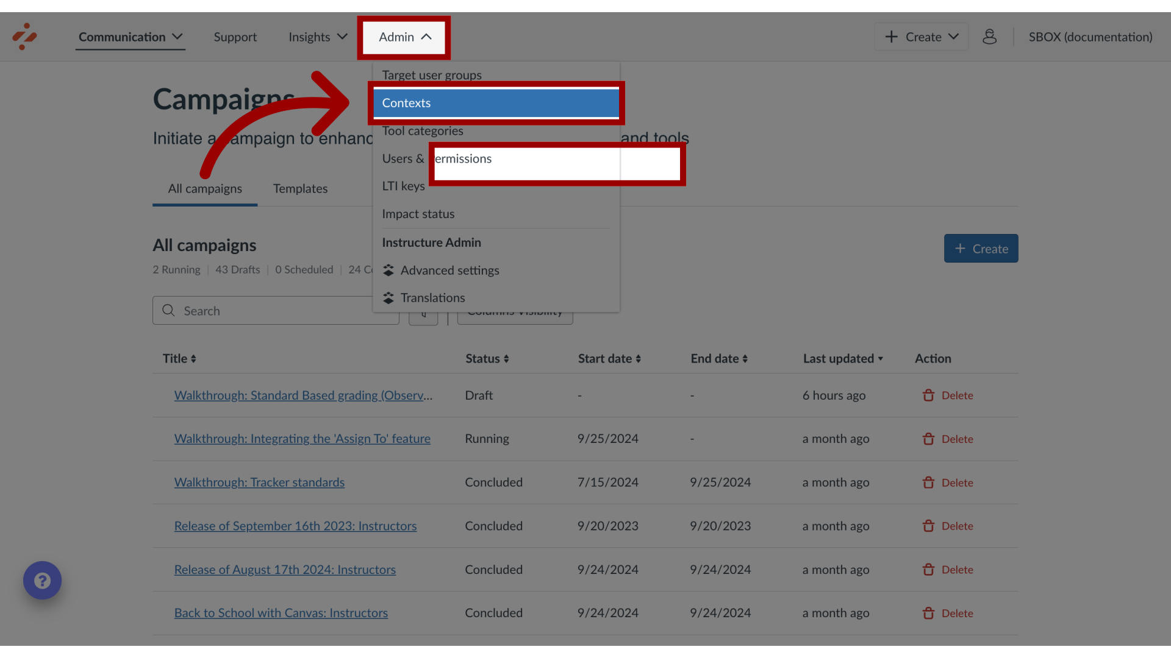Sort table by Last updated column
The width and height of the screenshot is (1171, 658).
[x=843, y=358]
